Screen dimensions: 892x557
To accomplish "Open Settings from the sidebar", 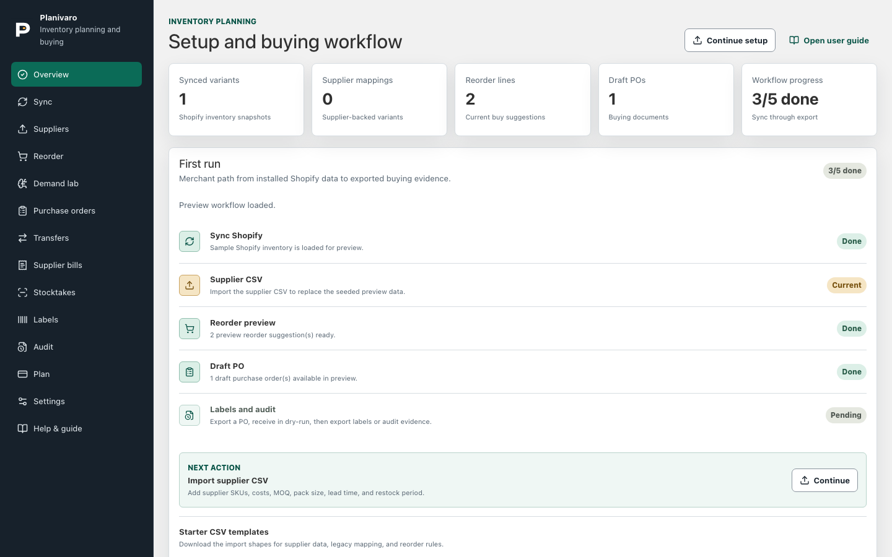I will click(x=76, y=401).
